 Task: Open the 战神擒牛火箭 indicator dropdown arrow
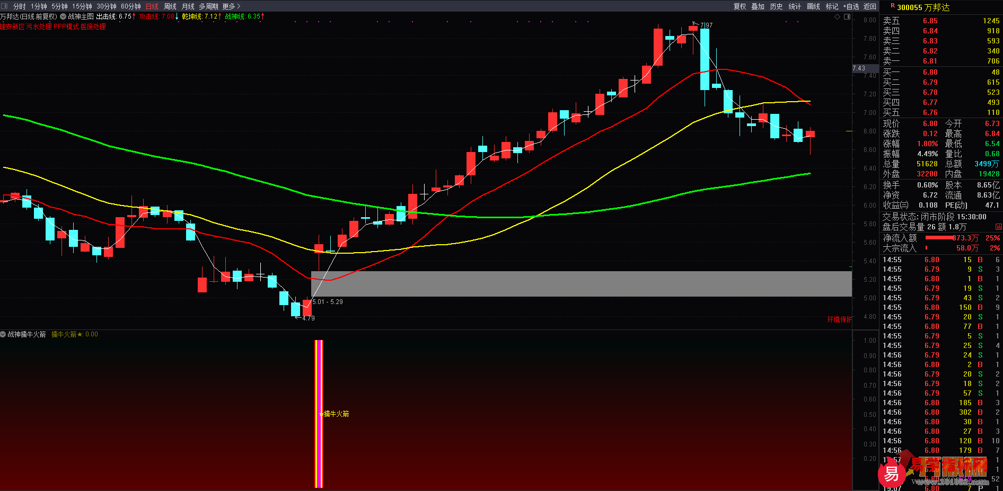click(3, 334)
